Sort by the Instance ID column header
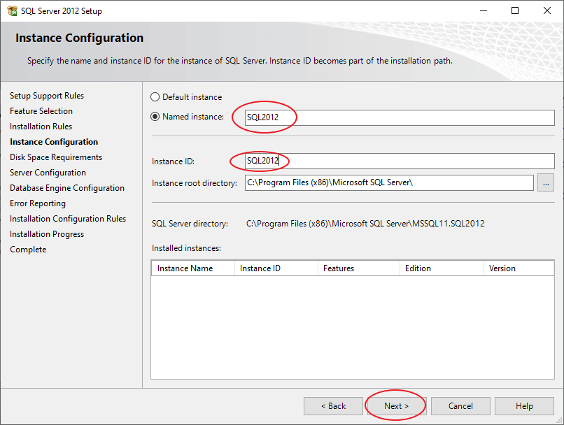564x425 pixels. pyautogui.click(x=276, y=268)
